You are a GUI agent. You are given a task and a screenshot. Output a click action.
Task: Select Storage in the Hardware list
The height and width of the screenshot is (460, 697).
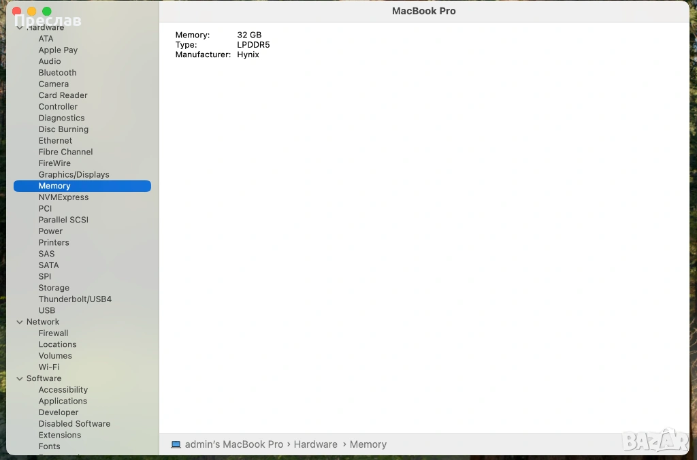[54, 288]
